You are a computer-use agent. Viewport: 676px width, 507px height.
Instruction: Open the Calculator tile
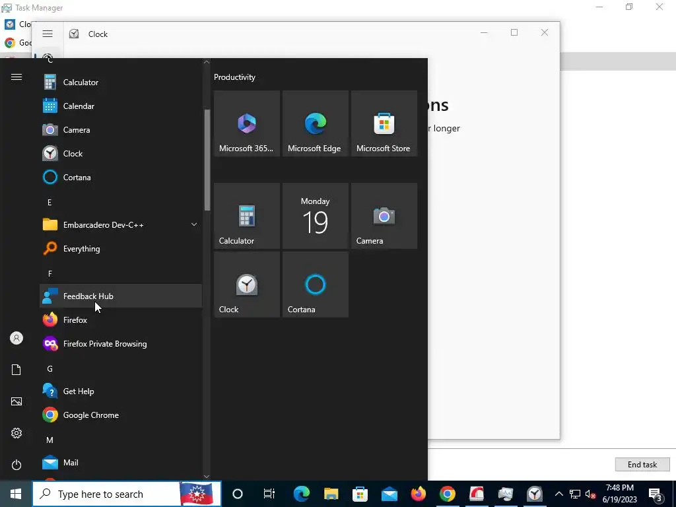tap(247, 216)
